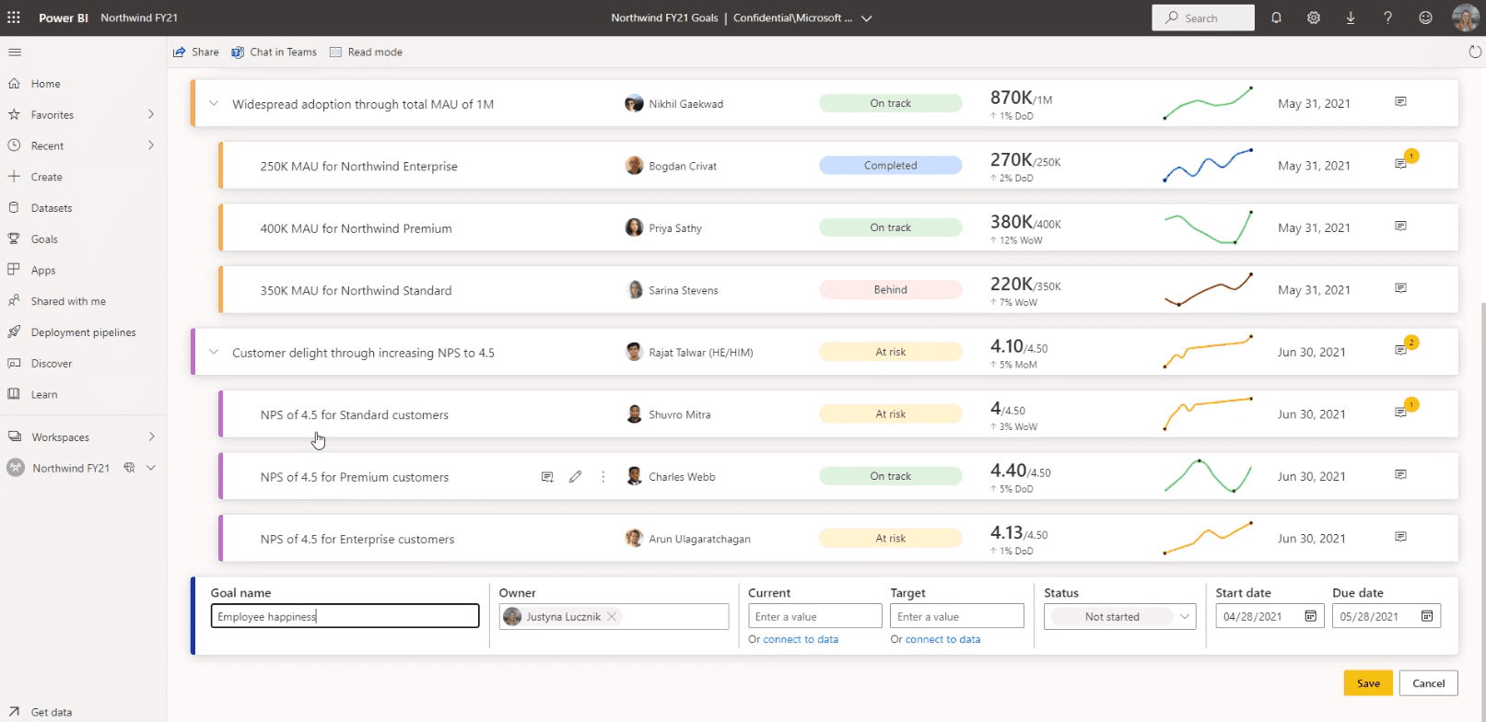The image size is (1486, 722).
Task: Click the refresh icon beside the toolbar
Action: click(1475, 52)
